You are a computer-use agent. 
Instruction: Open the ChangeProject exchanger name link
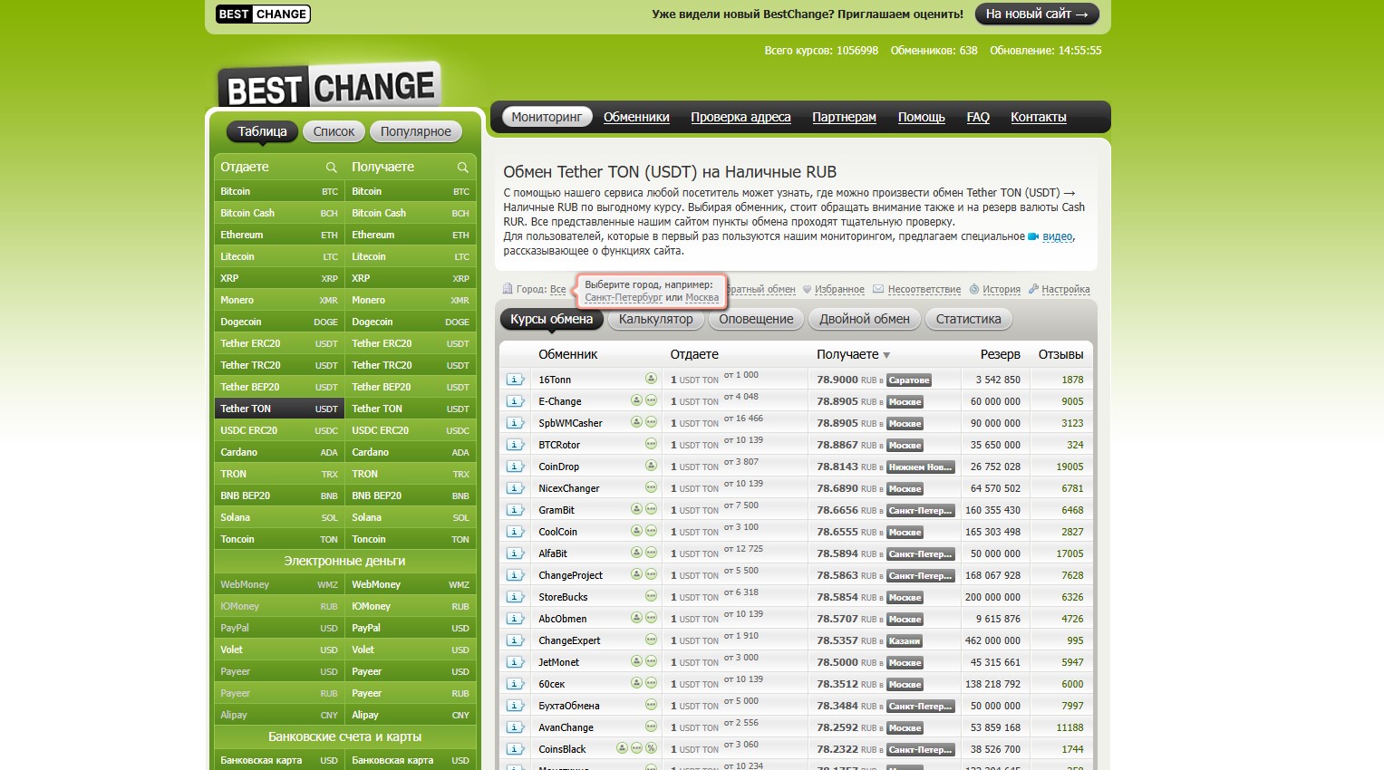570,575
